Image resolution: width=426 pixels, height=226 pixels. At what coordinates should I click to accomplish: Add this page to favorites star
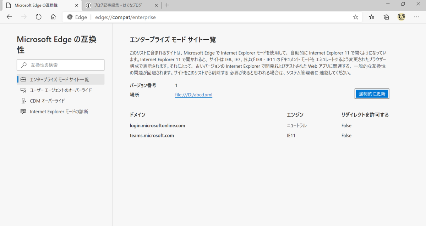355,17
